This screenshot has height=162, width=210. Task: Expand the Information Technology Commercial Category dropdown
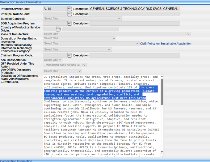[77, 49]
